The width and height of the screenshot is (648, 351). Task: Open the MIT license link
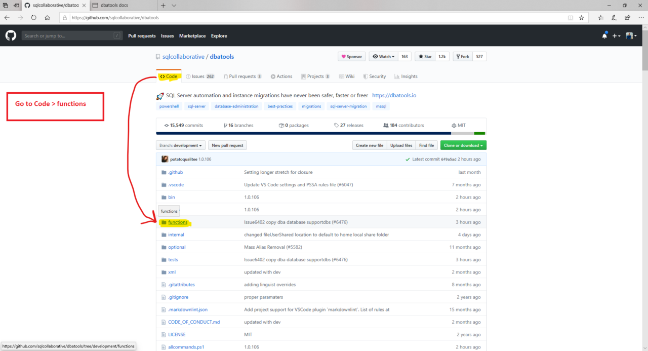(x=459, y=125)
